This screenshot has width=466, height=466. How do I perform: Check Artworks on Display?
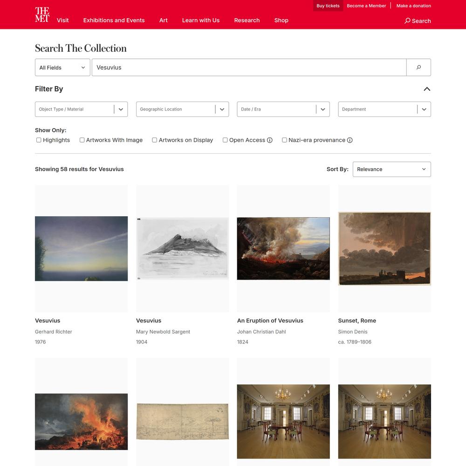click(x=155, y=140)
